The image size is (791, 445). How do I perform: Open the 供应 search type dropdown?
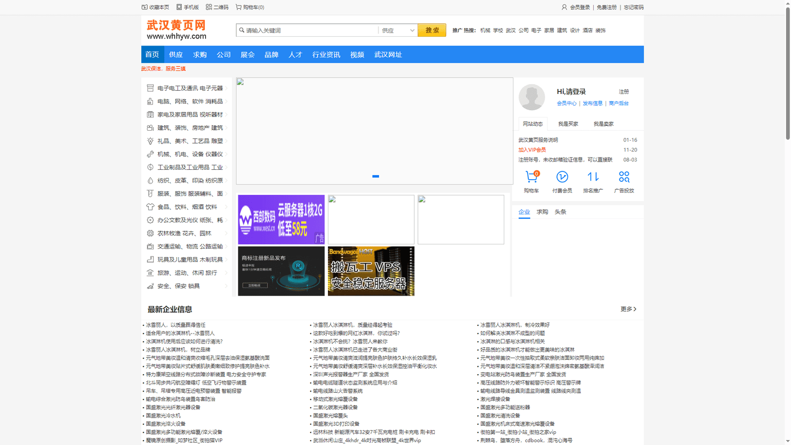pyautogui.click(x=398, y=30)
